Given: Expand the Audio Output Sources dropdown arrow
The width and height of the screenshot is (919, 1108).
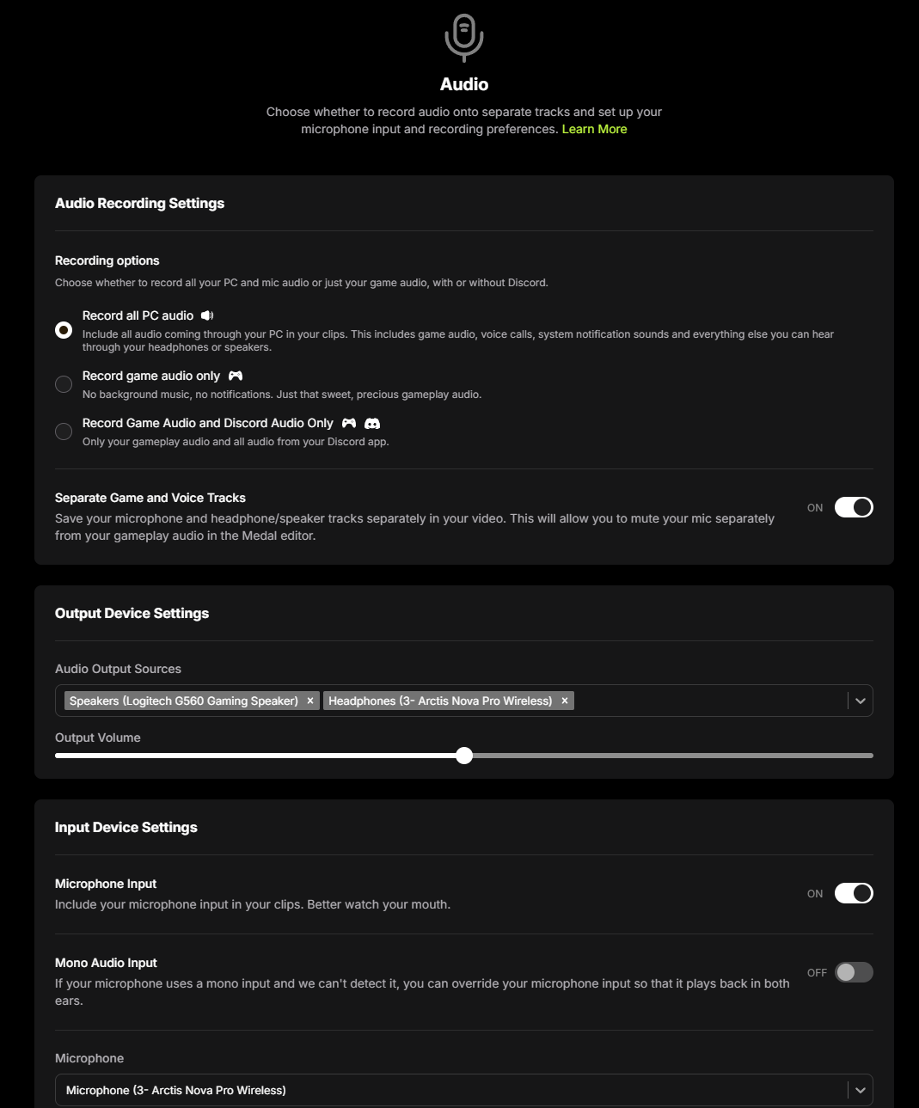Looking at the screenshot, I should (860, 701).
